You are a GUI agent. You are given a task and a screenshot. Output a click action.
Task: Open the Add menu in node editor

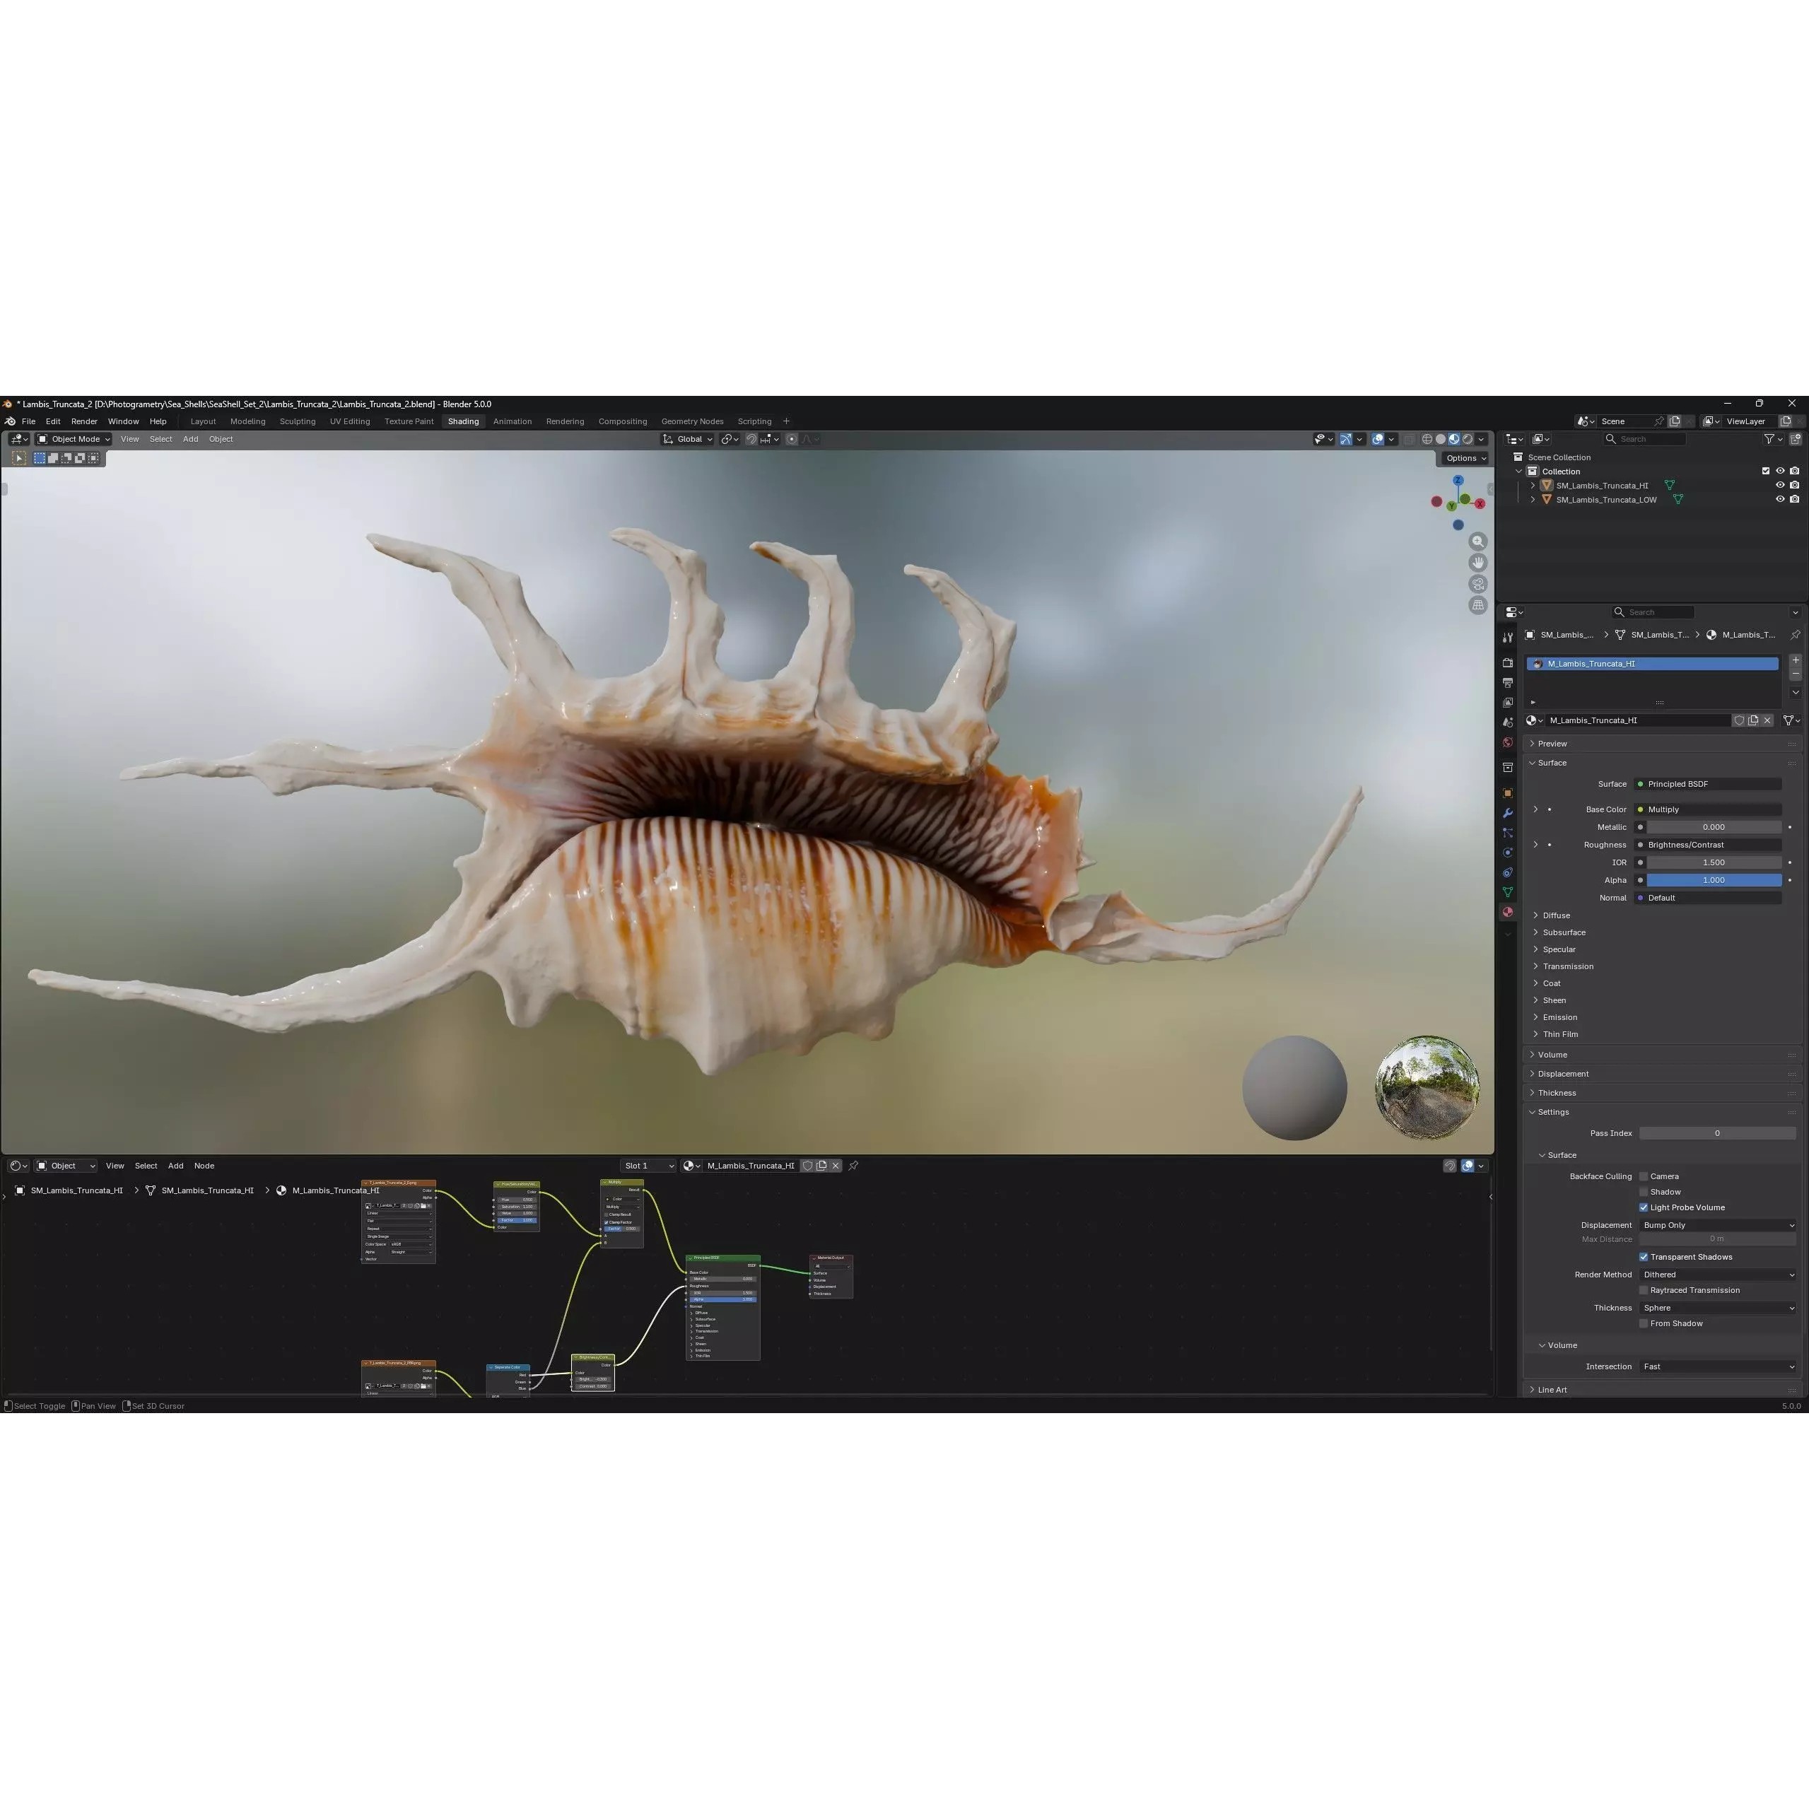point(175,1166)
